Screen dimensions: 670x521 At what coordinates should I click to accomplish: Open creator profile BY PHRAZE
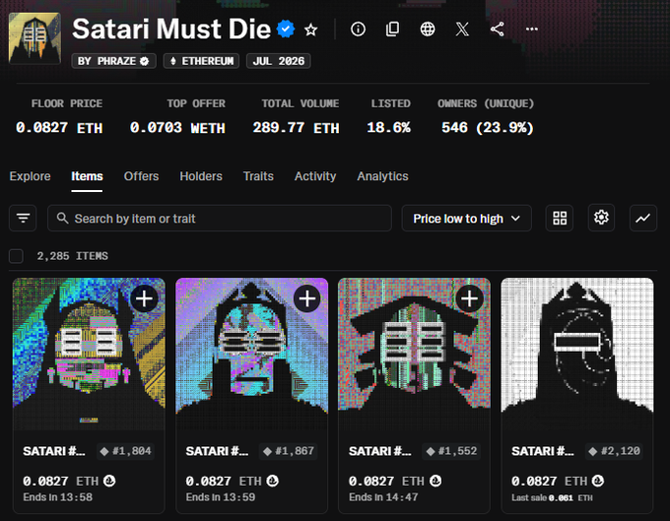pyautogui.click(x=113, y=61)
